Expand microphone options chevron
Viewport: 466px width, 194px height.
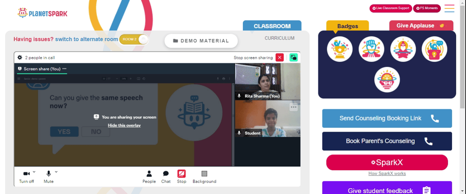point(56,172)
